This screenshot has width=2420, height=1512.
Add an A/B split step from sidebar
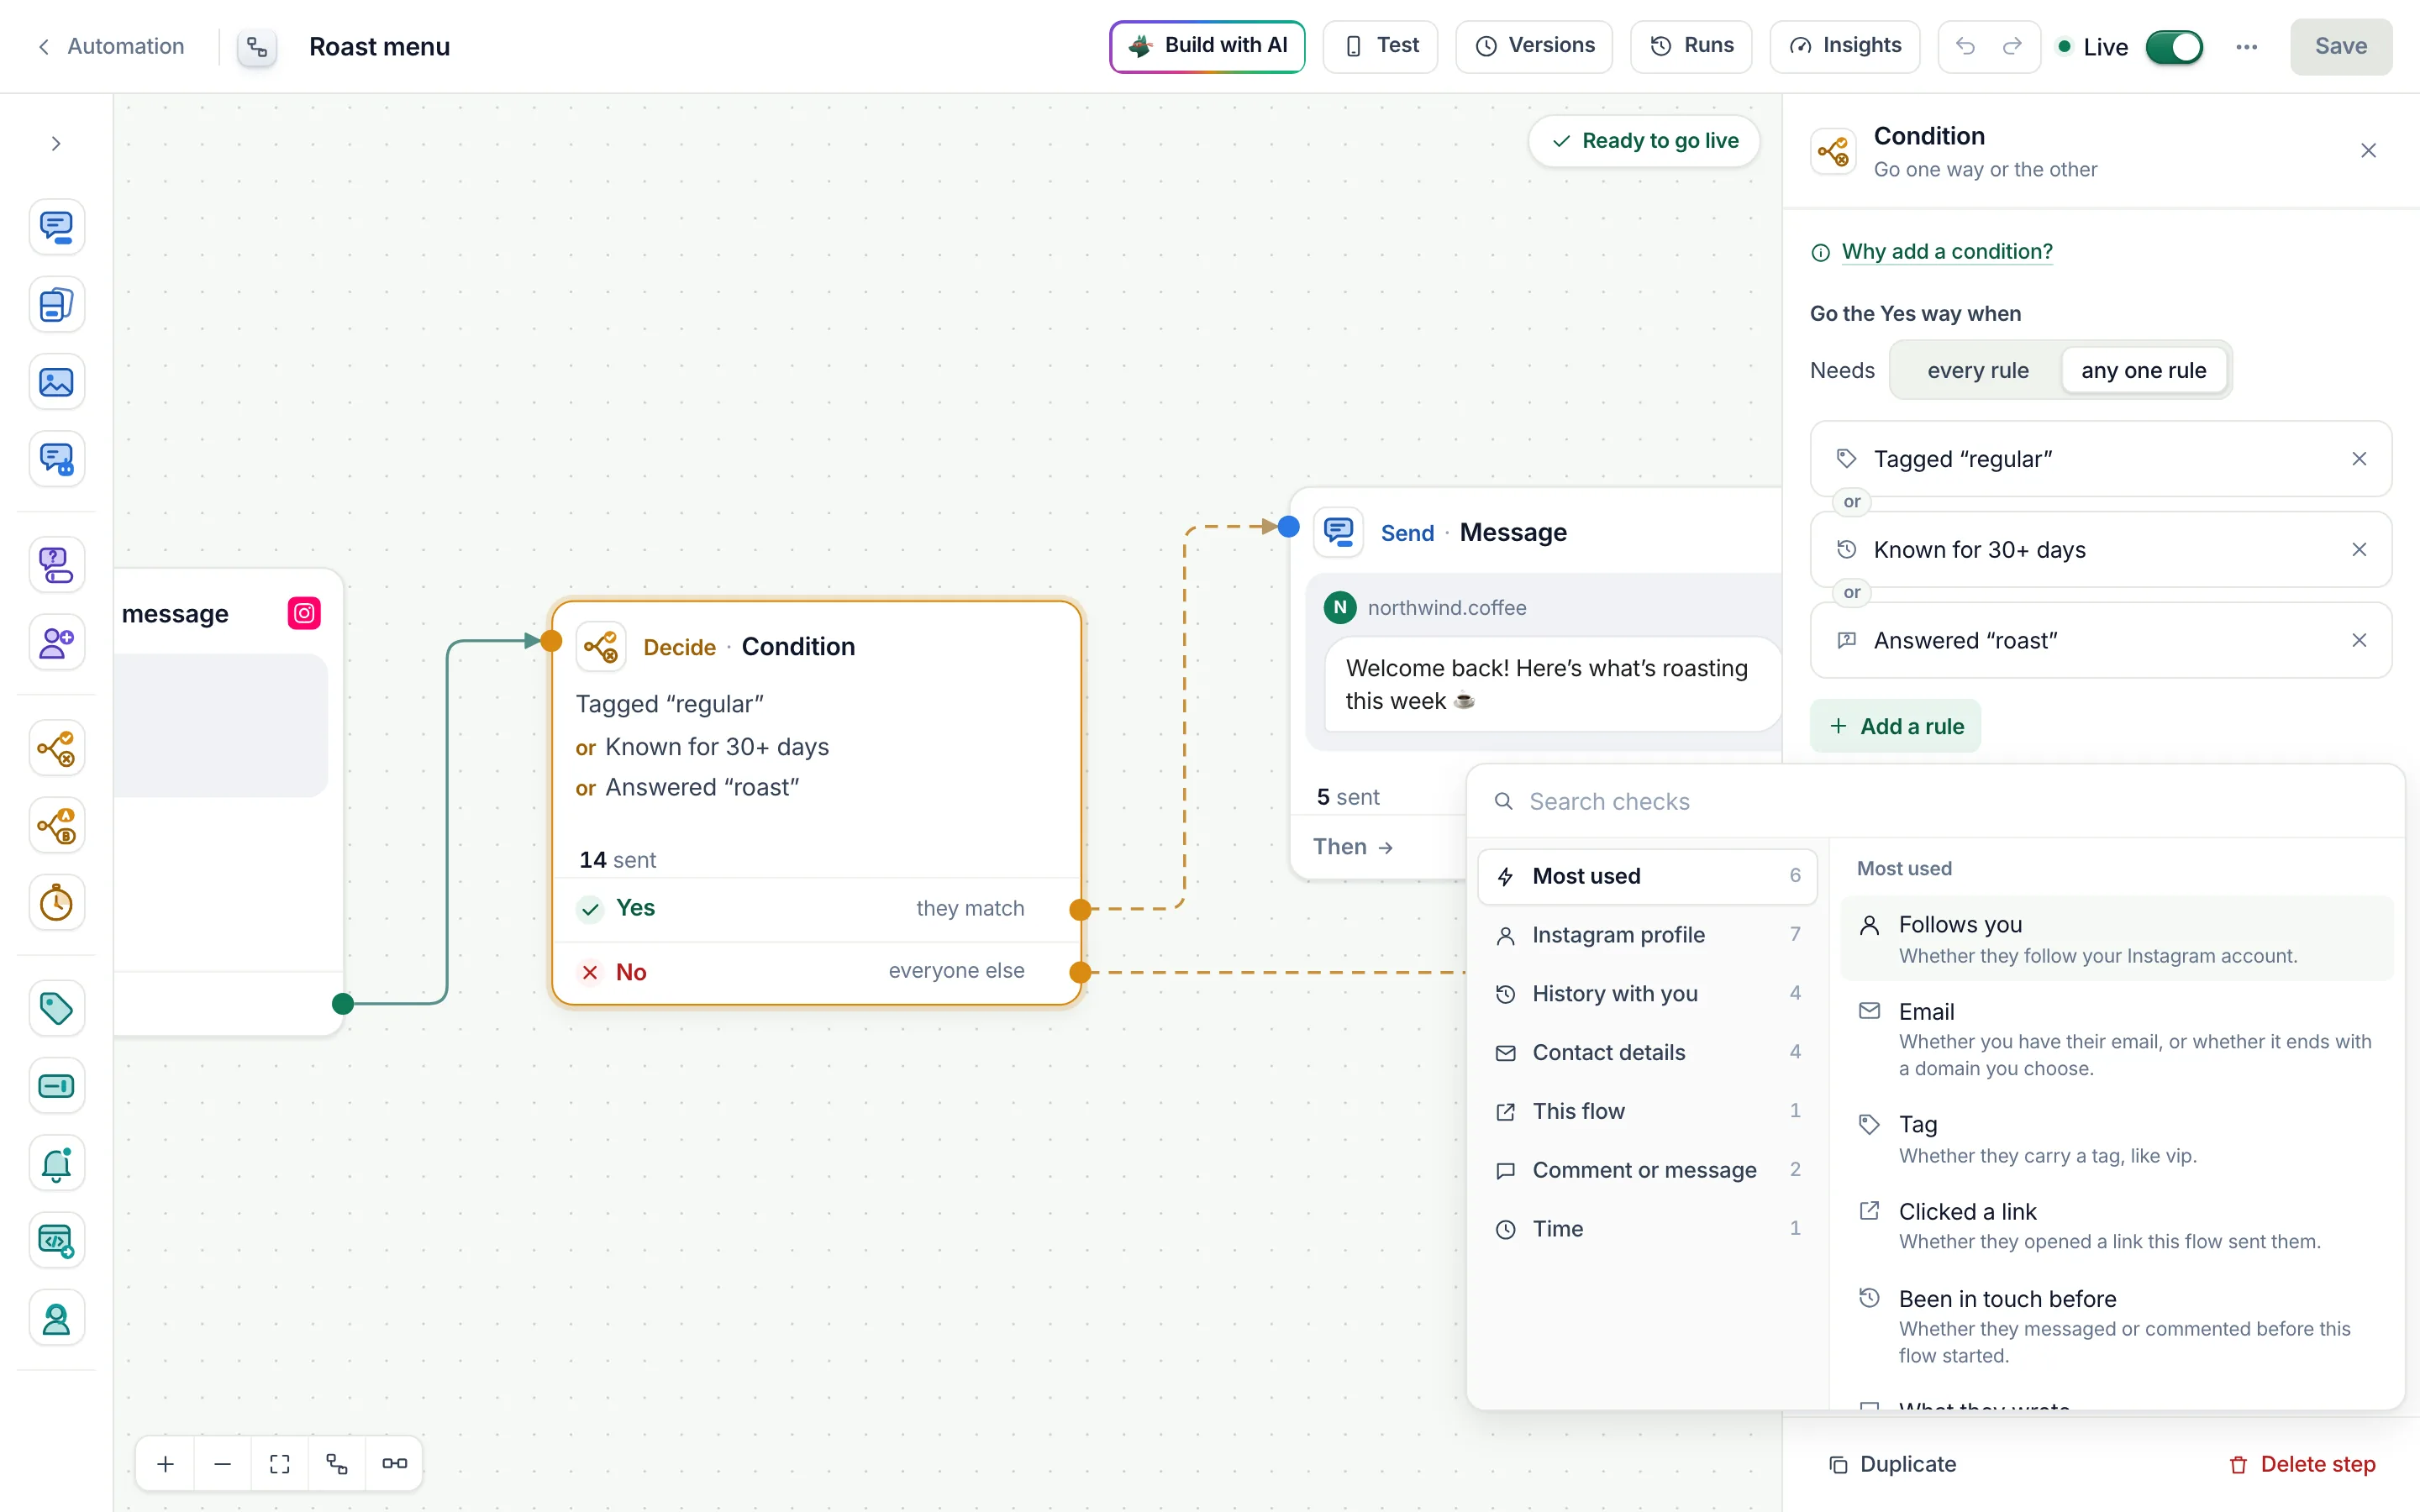pyautogui.click(x=56, y=825)
